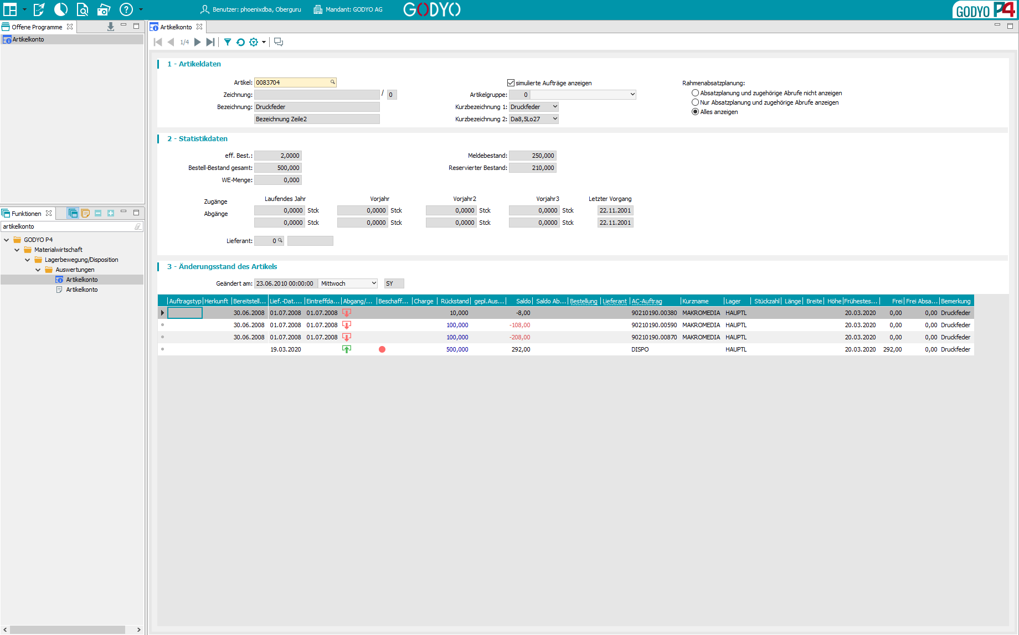The width and height of the screenshot is (1019, 635).
Task: Click the AC-Auftrag column header link
Action: click(647, 301)
